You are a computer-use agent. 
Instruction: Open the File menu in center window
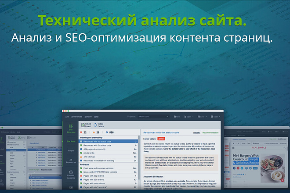click(67, 117)
